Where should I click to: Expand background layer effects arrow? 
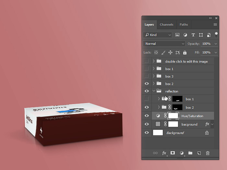point(212,124)
